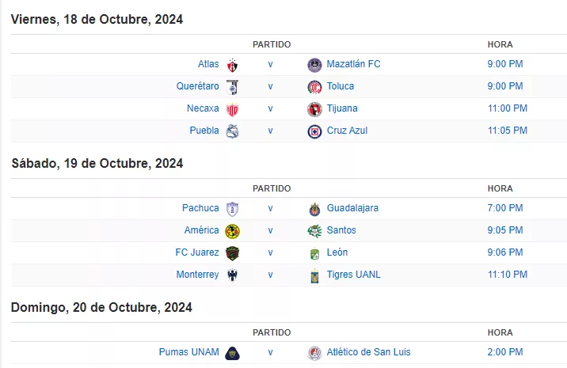The width and height of the screenshot is (567, 368).
Task: Open Tijuana team link
Action: (342, 108)
